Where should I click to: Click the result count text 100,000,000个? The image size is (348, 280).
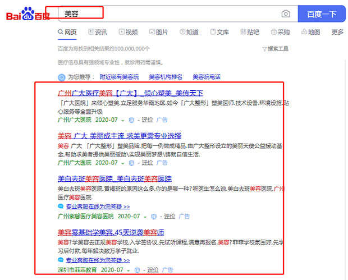pos(132,49)
